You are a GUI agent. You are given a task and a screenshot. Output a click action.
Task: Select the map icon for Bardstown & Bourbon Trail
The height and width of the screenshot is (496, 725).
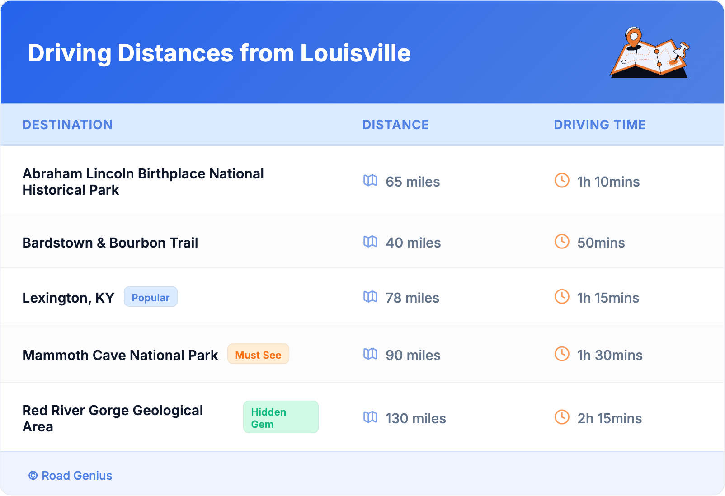[370, 243]
